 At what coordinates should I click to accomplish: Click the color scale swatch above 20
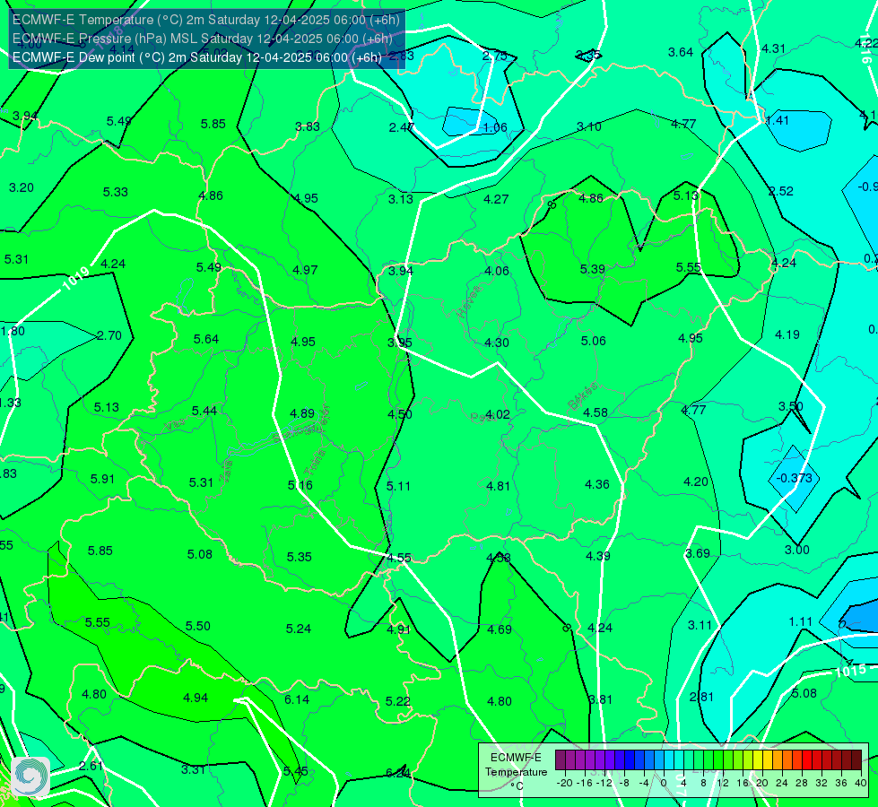pyautogui.click(x=758, y=760)
